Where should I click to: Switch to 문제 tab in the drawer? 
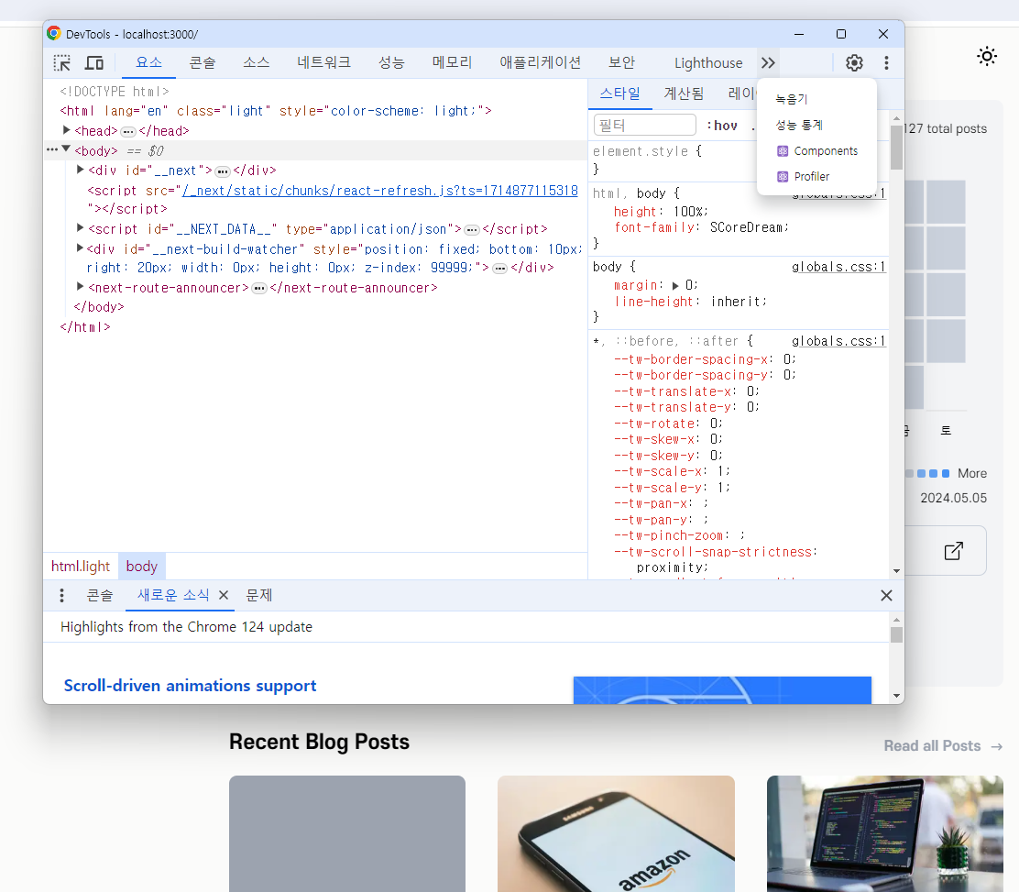[258, 596]
